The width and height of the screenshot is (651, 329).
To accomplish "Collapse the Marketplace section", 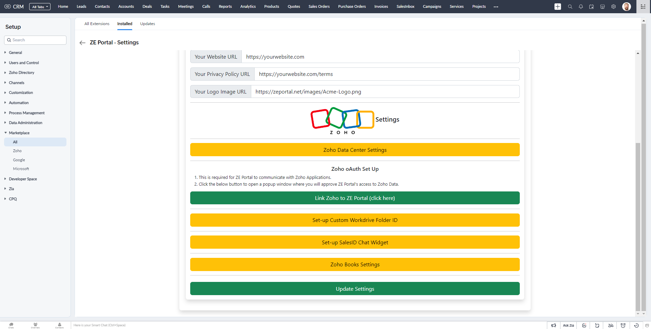I will (19, 133).
